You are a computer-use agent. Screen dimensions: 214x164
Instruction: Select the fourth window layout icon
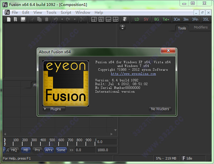pos(116,19)
